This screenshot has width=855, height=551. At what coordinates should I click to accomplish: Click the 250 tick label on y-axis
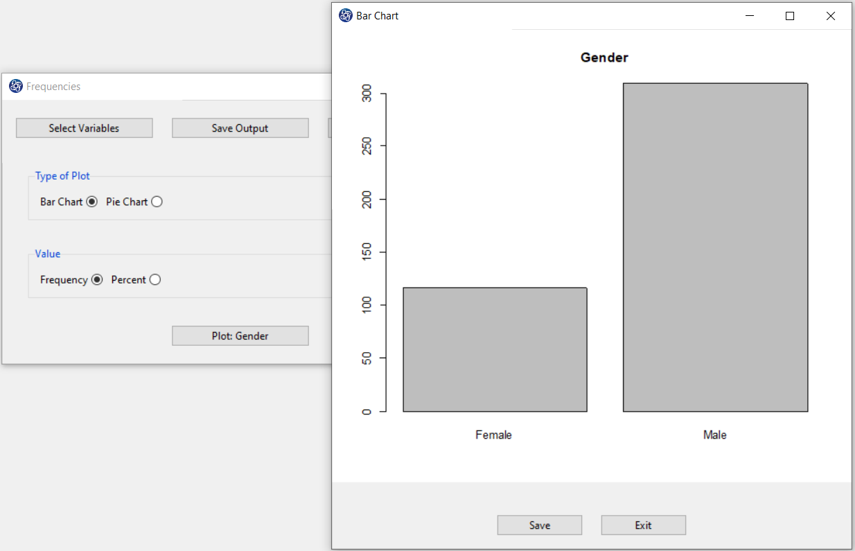tap(367, 146)
